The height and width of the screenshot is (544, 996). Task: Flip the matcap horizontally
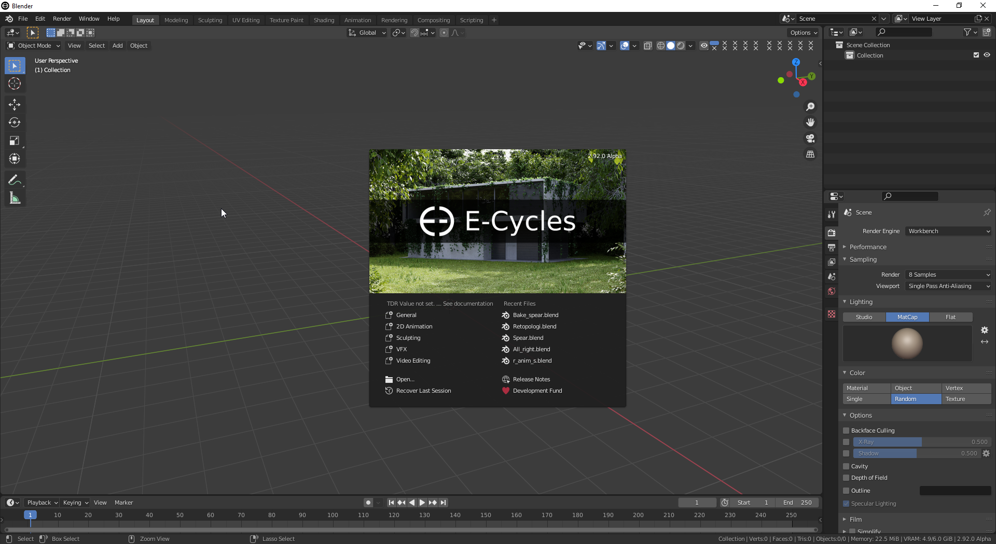point(985,342)
